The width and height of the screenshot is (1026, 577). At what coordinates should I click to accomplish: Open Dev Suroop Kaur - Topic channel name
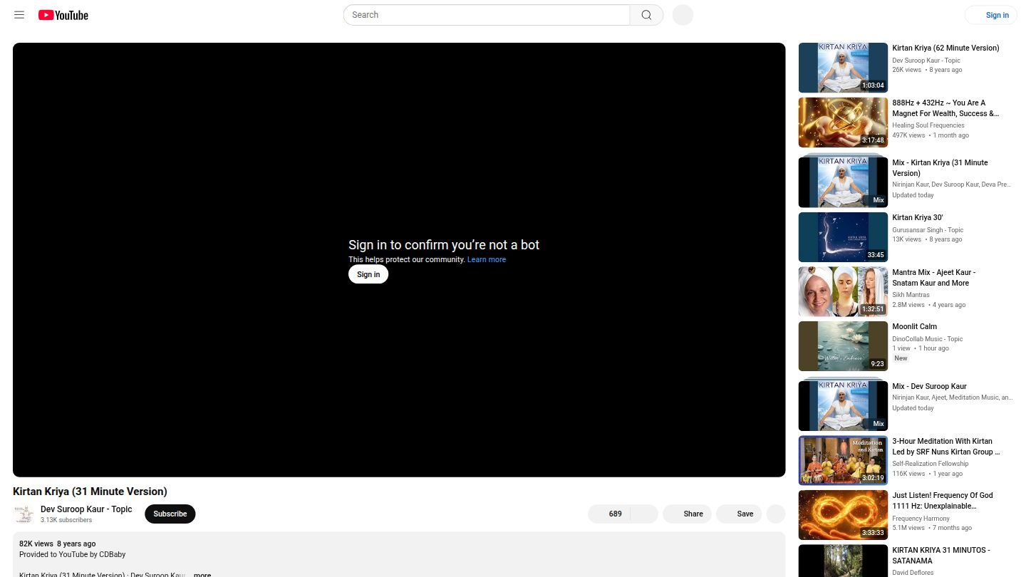coord(86,509)
